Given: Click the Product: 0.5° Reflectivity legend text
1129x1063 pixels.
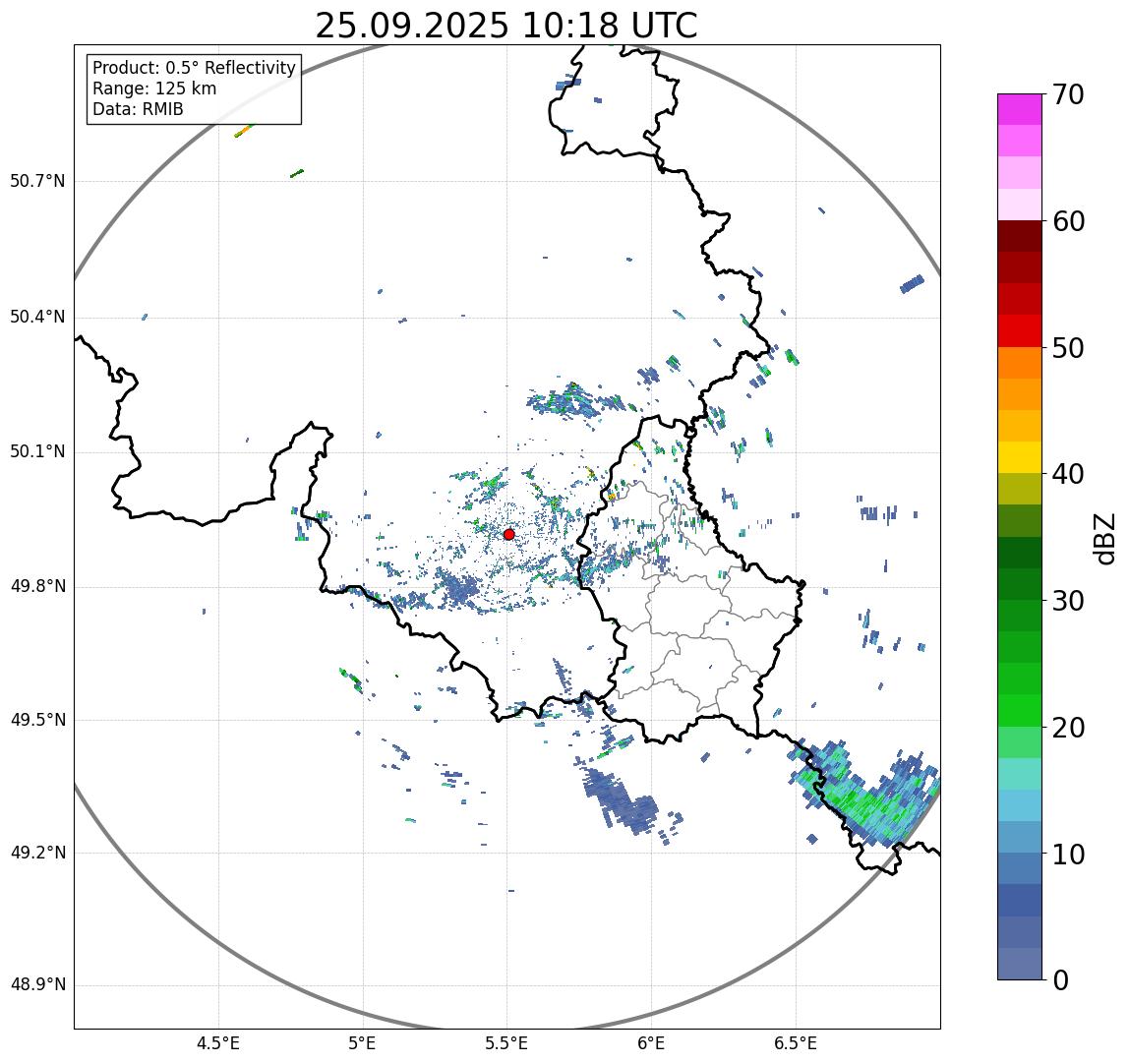Looking at the screenshot, I should pos(195,68).
